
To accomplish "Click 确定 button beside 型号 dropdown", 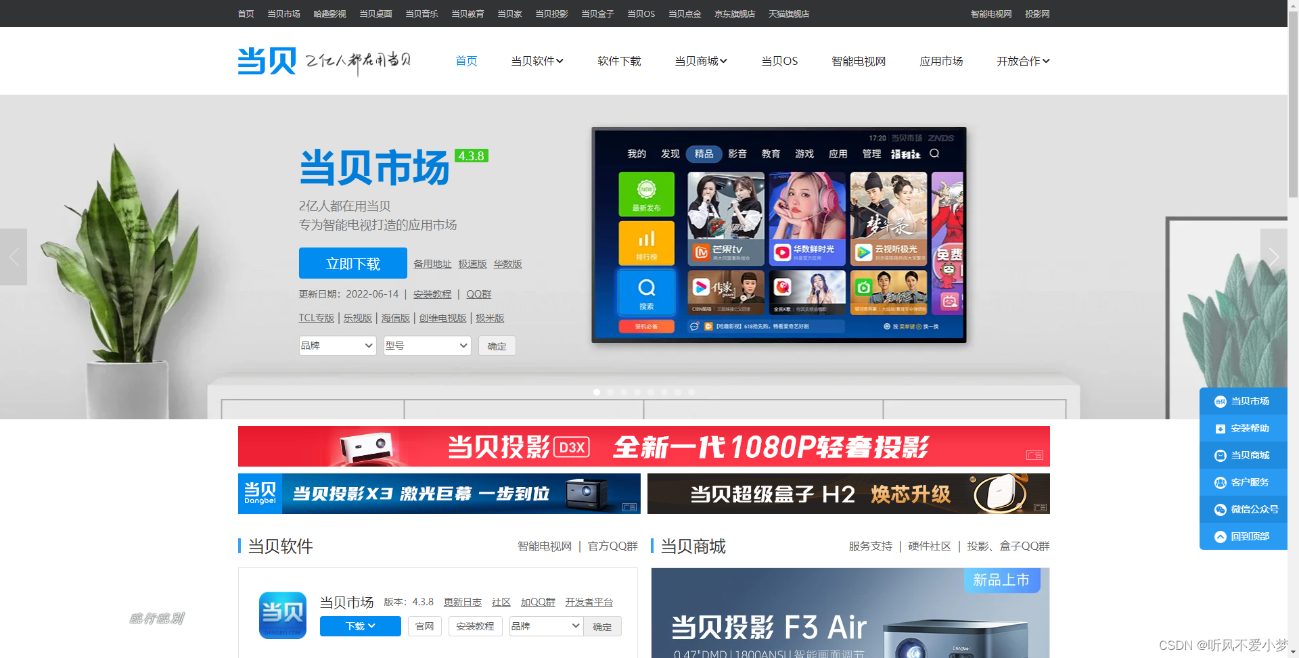I will (x=497, y=346).
